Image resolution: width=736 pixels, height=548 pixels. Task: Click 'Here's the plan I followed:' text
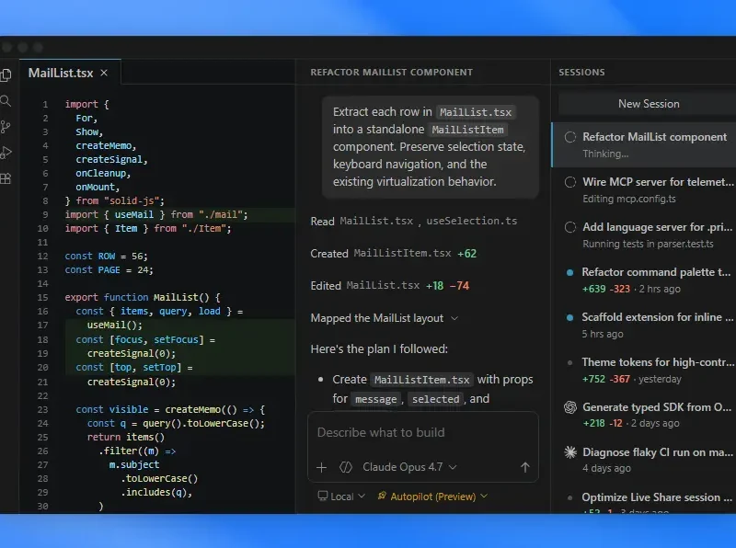(x=379, y=349)
